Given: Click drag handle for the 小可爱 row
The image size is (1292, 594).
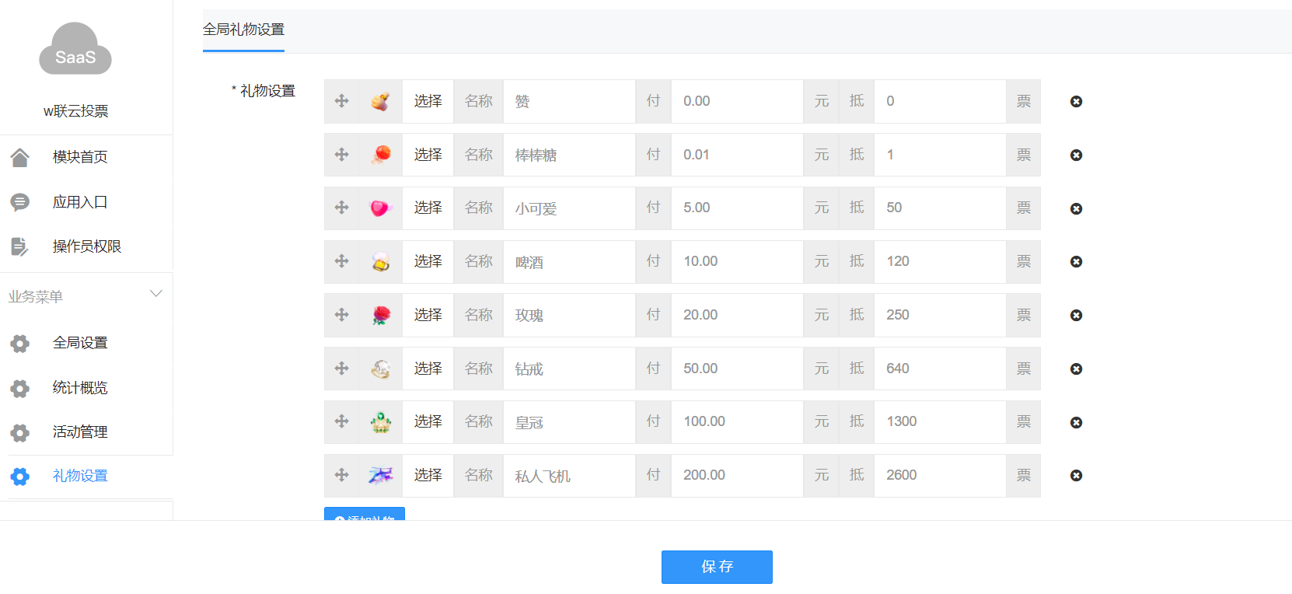Looking at the screenshot, I should (342, 208).
